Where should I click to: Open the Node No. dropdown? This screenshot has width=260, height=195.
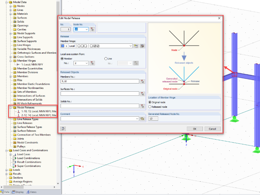click(x=87, y=29)
